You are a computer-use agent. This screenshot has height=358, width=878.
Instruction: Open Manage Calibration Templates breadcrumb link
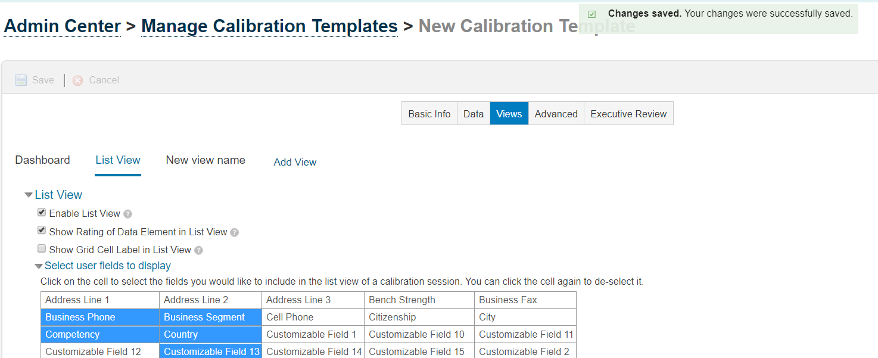269,26
